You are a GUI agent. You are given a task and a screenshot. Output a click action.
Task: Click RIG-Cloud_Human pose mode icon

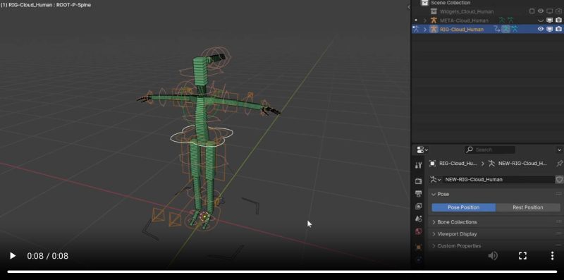pyautogui.click(x=416, y=29)
